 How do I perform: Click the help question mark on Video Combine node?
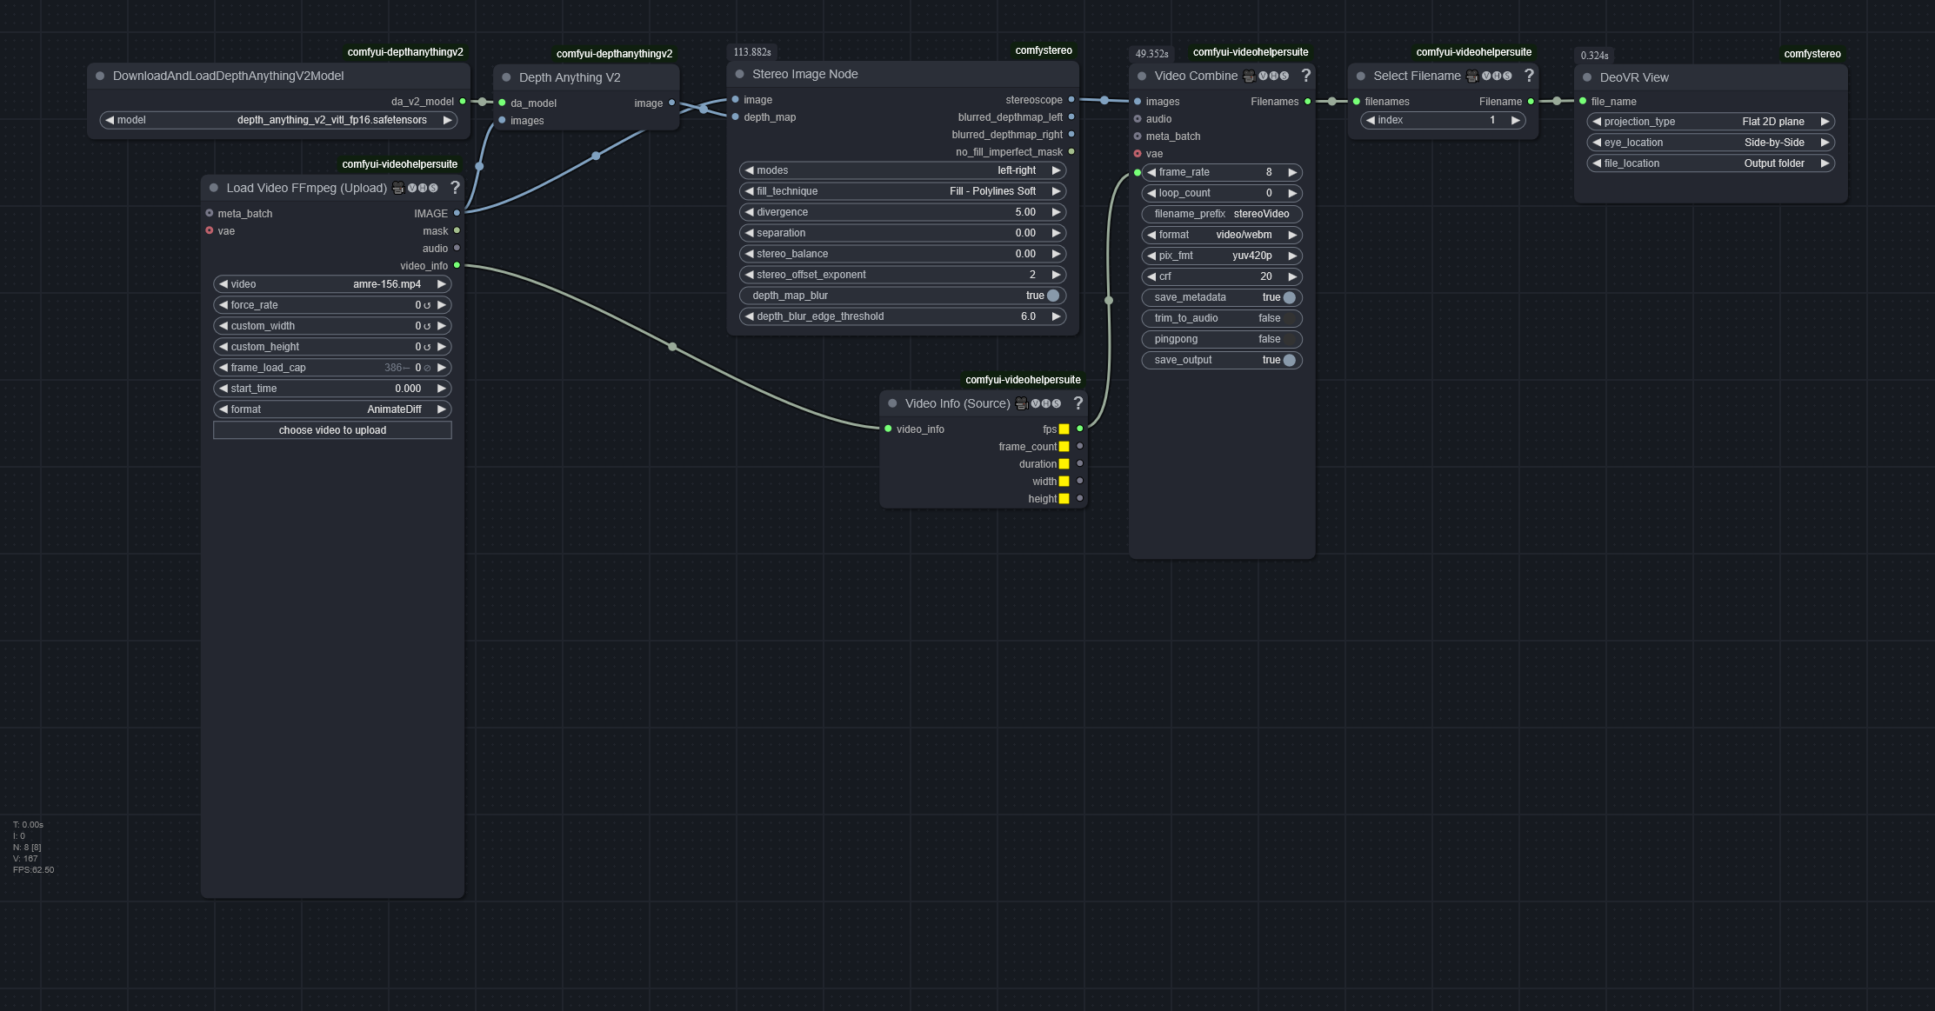click(x=1305, y=76)
